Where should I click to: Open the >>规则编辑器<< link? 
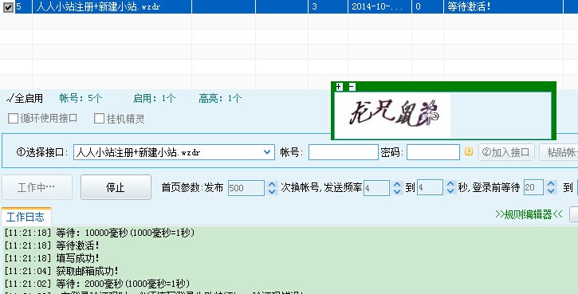[x=529, y=214]
